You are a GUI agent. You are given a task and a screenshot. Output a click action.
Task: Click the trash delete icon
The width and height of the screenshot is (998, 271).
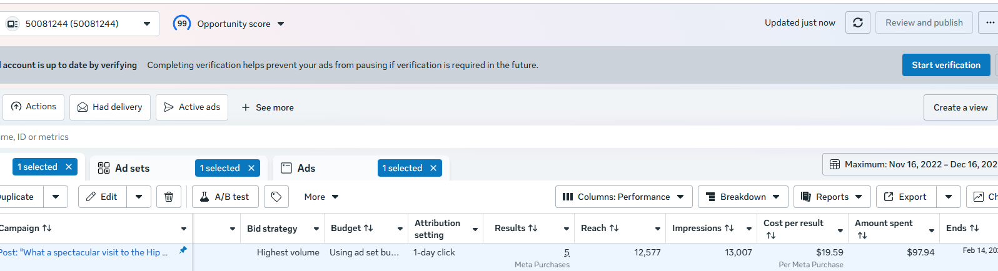[169, 197]
